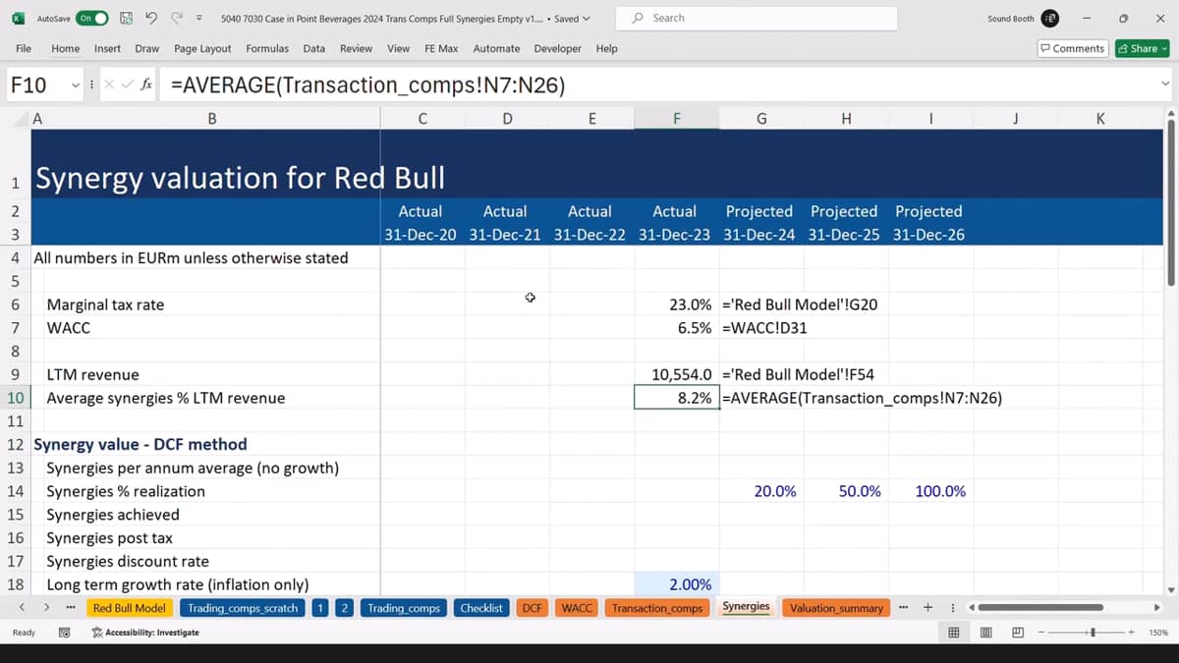Viewport: 1179px width, 663px height.
Task: Open the View ribbon tab
Action: point(398,48)
